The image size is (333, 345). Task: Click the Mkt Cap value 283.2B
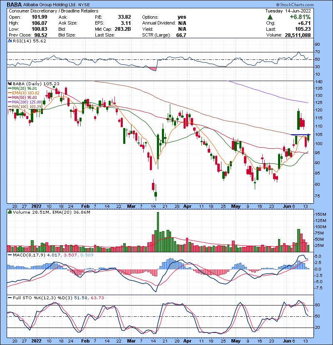pos(123,29)
